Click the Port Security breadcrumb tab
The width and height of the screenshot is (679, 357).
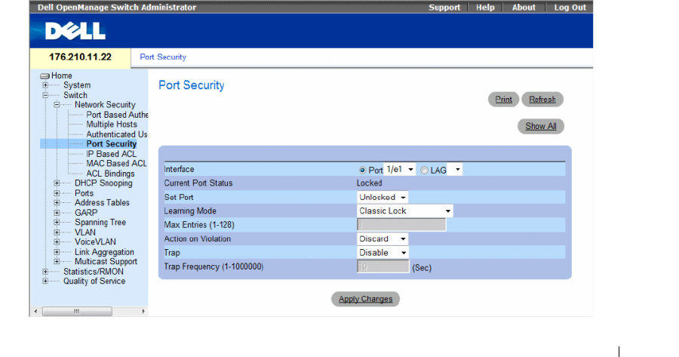[163, 57]
